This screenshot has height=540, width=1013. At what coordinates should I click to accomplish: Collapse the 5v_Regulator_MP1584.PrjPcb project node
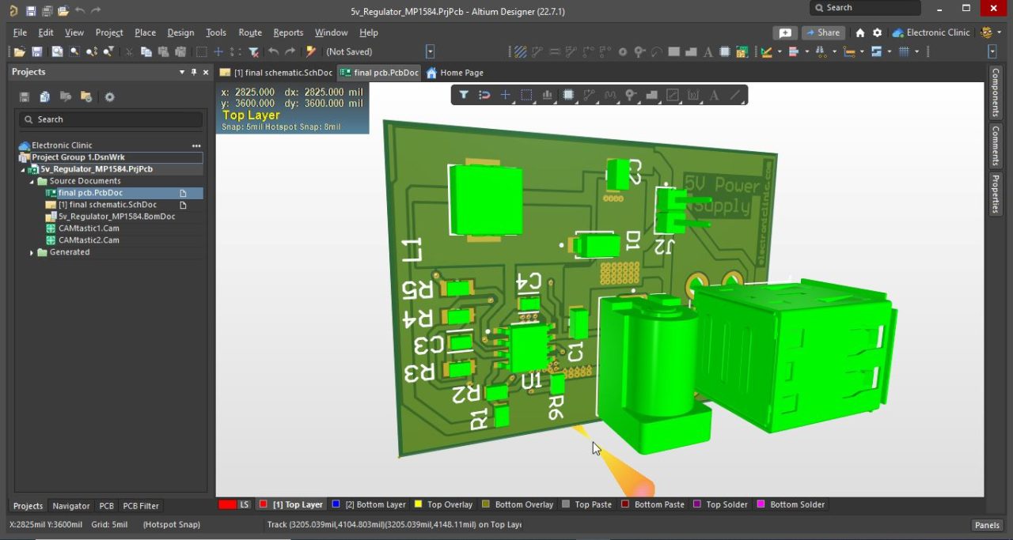point(23,169)
